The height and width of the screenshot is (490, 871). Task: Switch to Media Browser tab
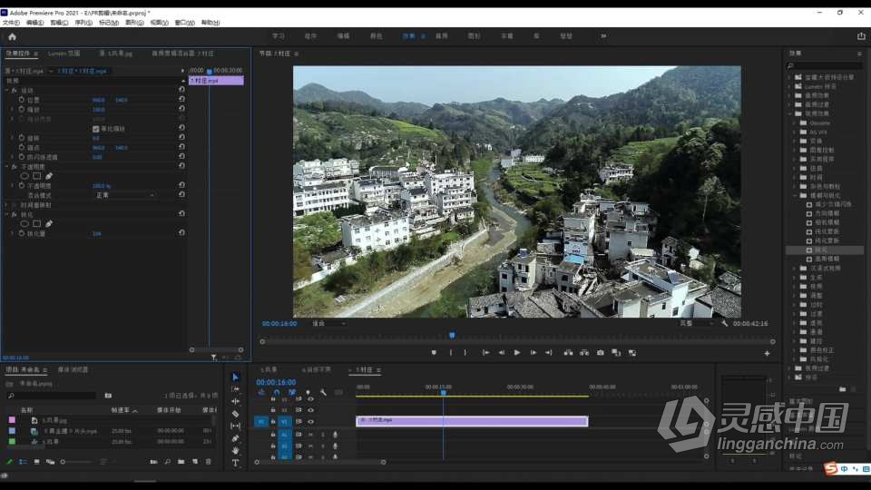(x=73, y=370)
